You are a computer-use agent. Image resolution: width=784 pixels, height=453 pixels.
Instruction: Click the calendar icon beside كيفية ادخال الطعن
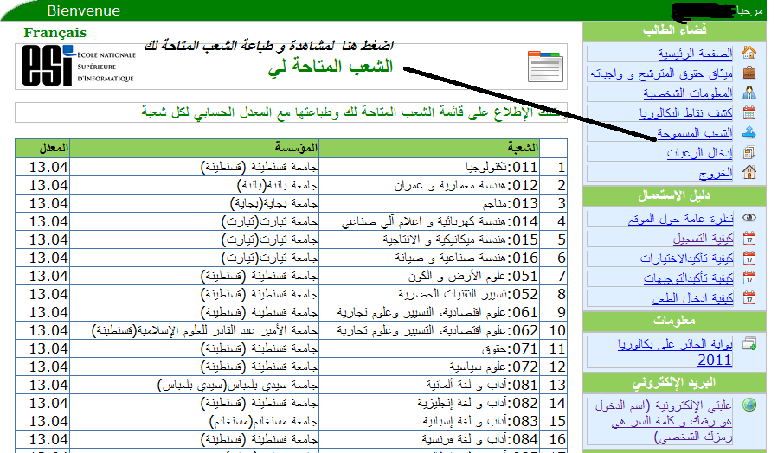[x=749, y=298]
